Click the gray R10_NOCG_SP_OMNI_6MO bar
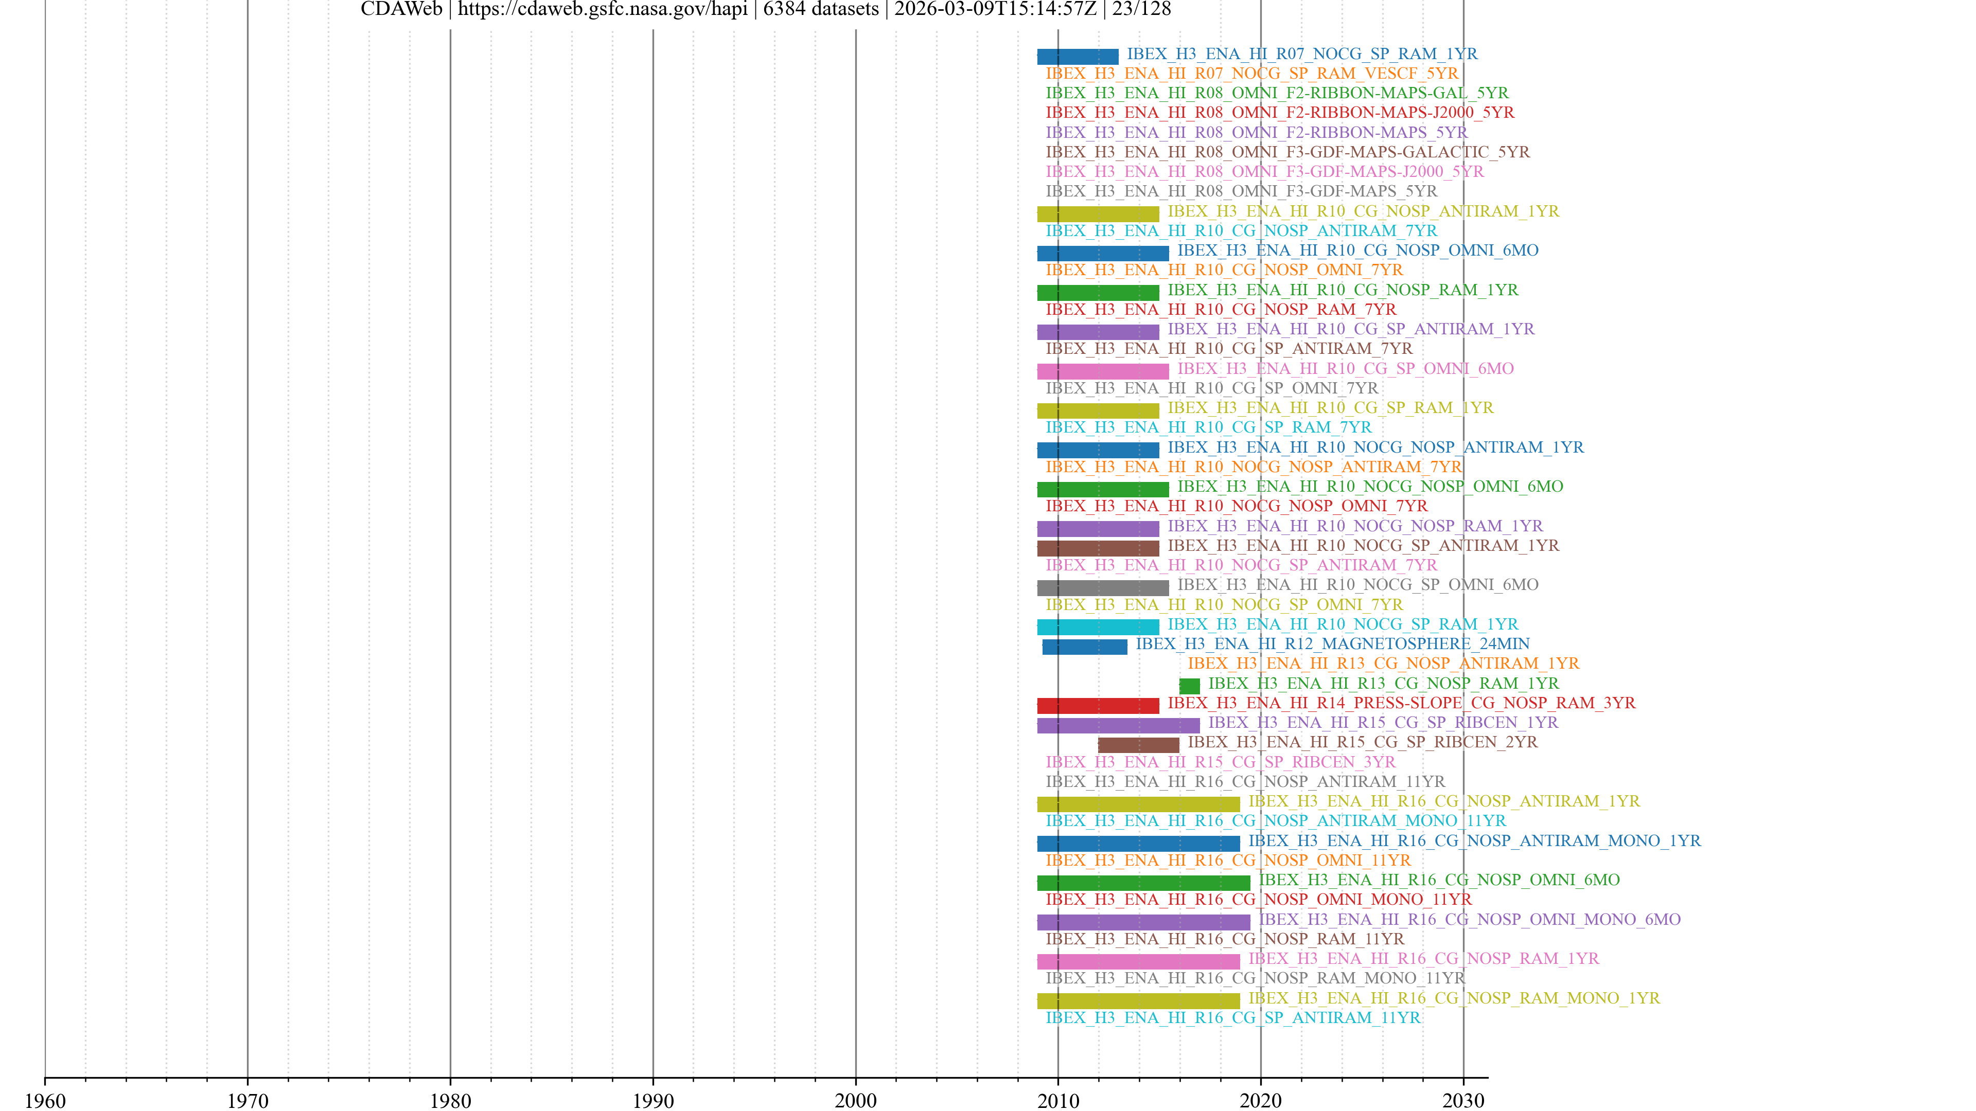This screenshot has height=1111, width=1976. [1102, 587]
